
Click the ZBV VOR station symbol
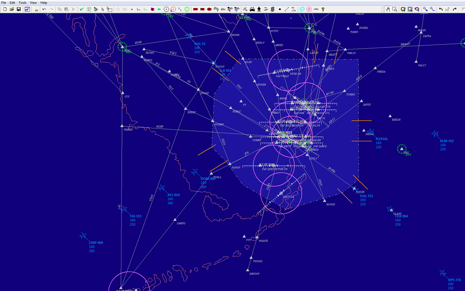[x=402, y=149]
